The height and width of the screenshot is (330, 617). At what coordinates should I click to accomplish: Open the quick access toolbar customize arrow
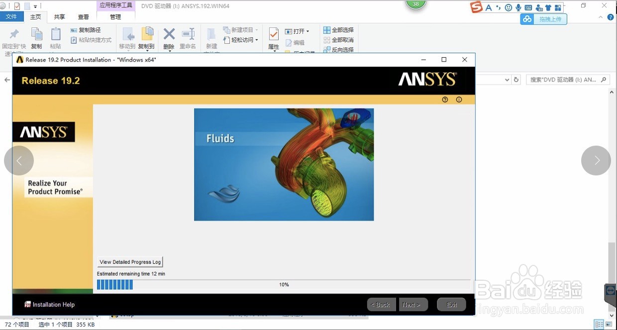pyautogui.click(x=36, y=6)
